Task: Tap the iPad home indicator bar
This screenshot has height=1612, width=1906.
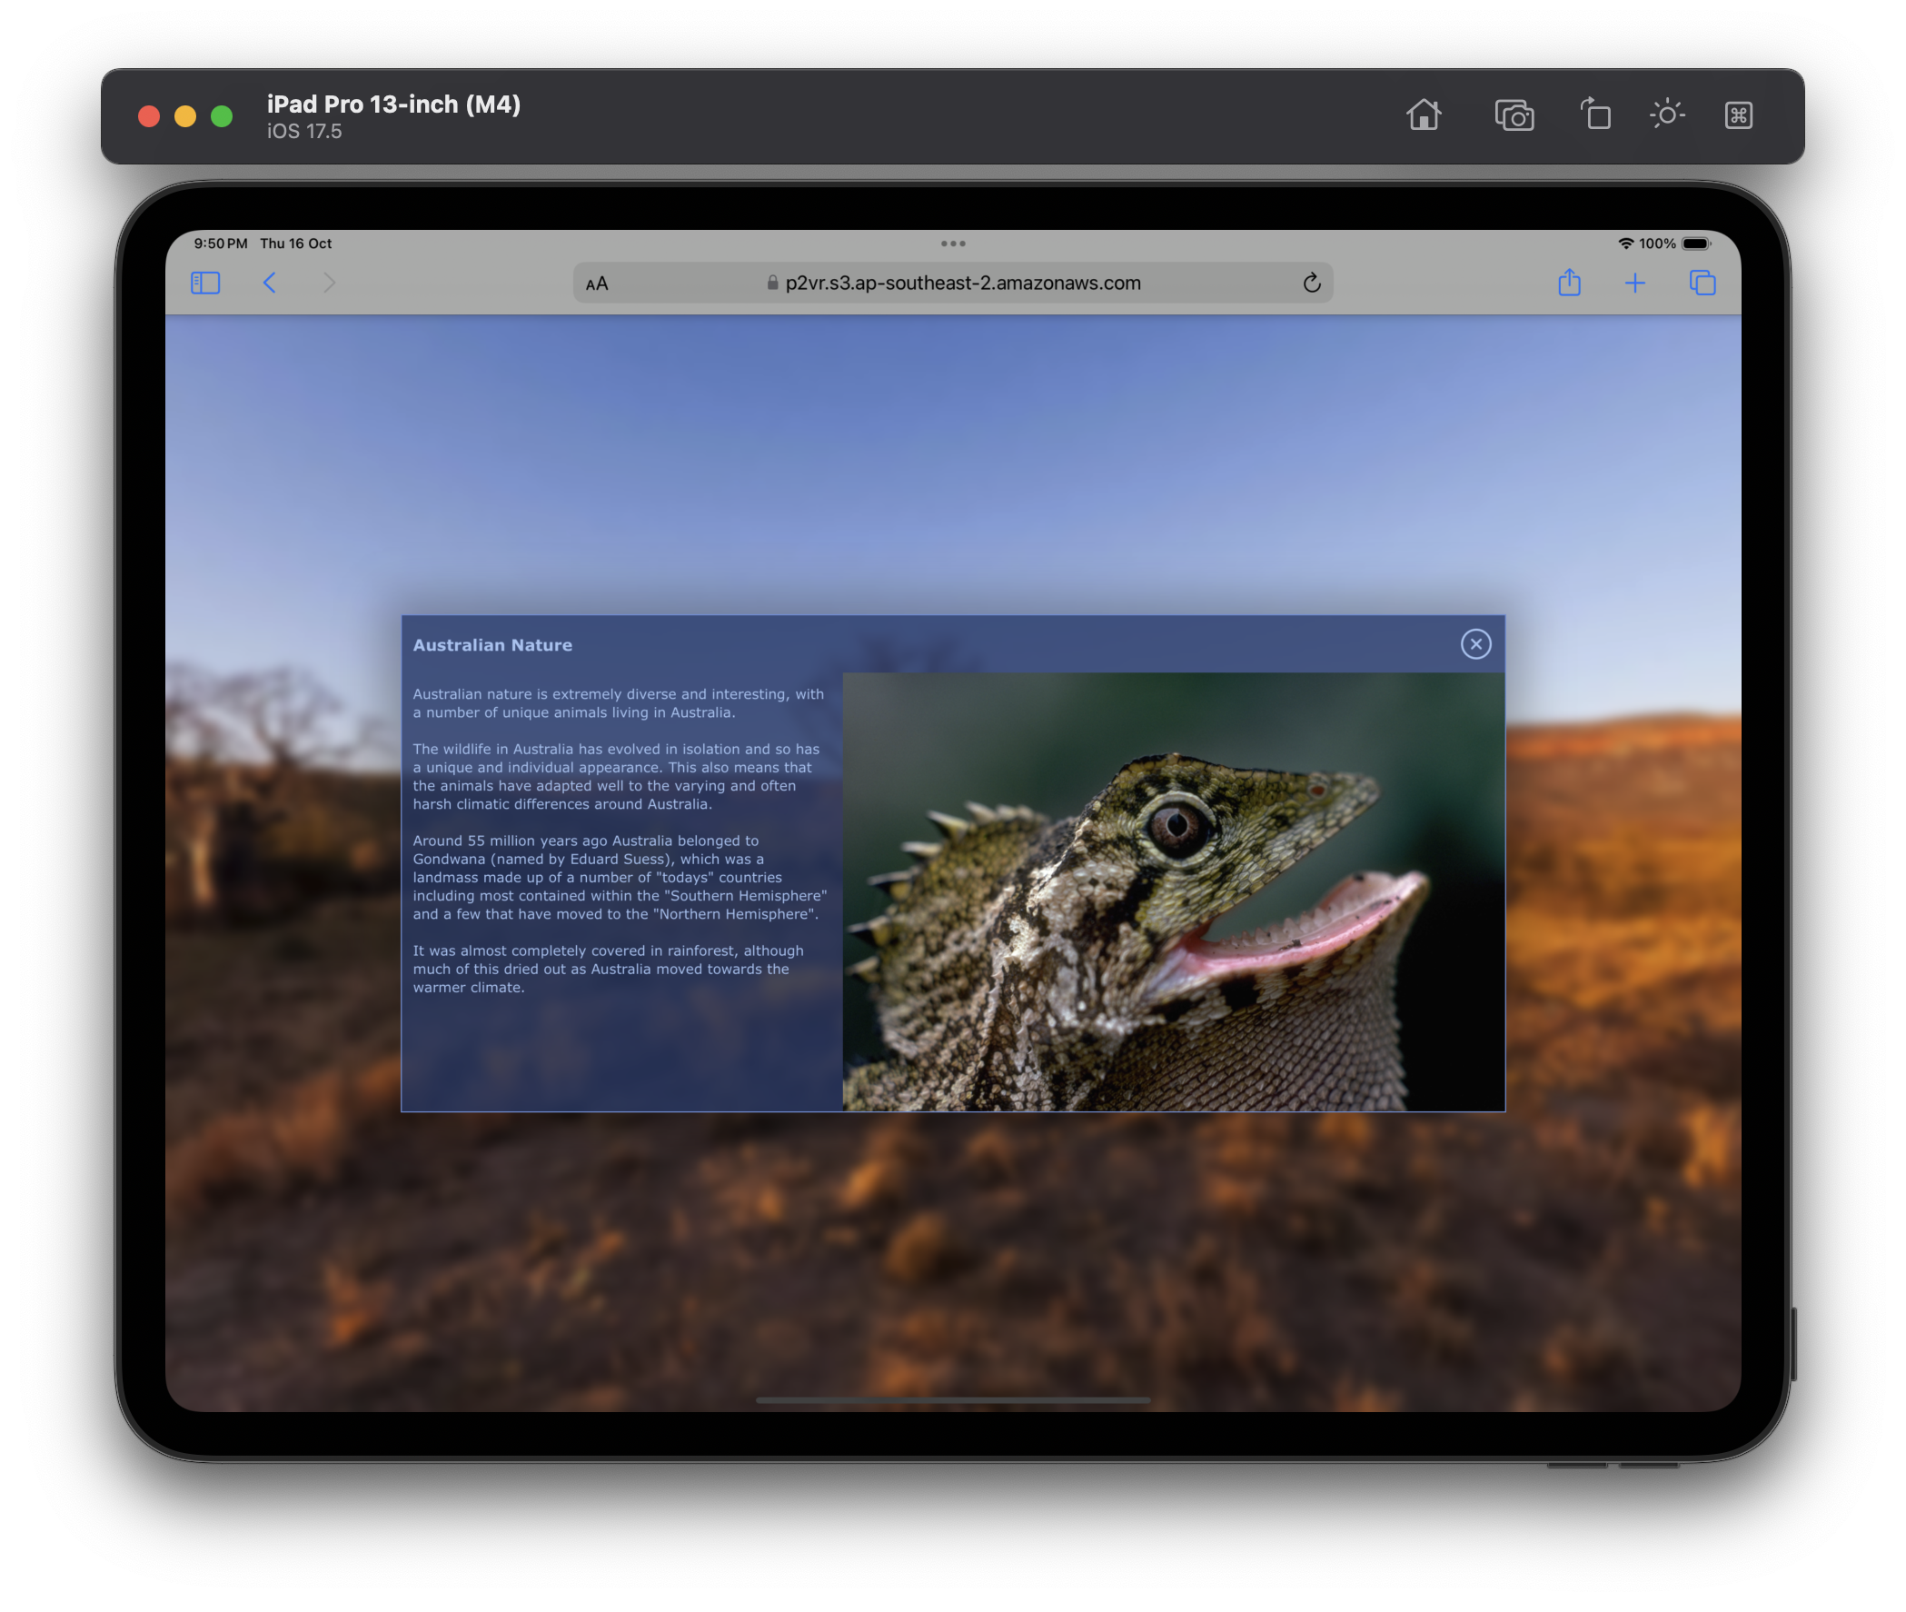Action: point(953,1400)
